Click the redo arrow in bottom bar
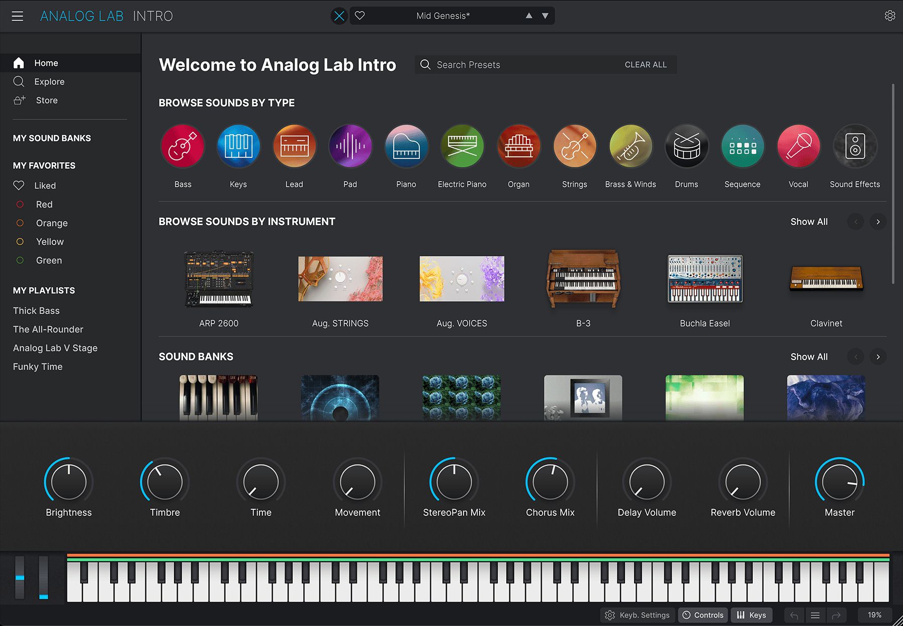This screenshot has width=903, height=626. coord(836,615)
